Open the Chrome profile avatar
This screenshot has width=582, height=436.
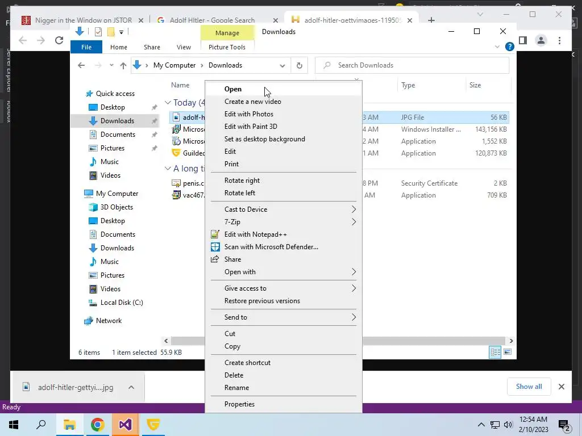(x=541, y=40)
